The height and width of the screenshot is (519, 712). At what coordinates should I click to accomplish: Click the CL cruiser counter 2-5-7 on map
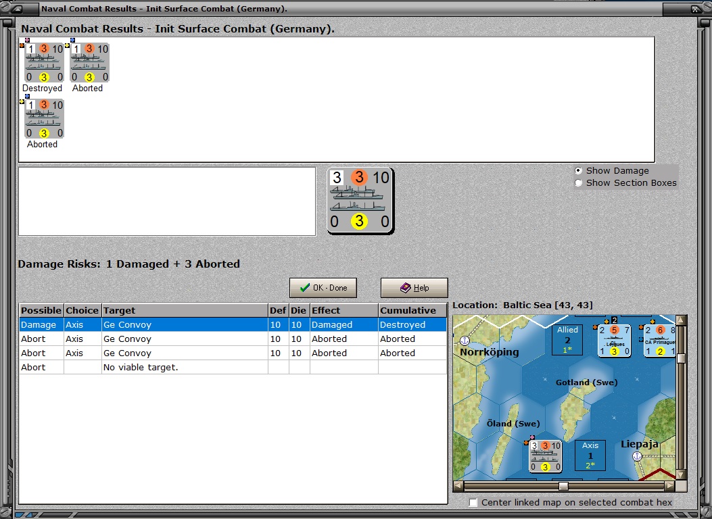click(615, 340)
